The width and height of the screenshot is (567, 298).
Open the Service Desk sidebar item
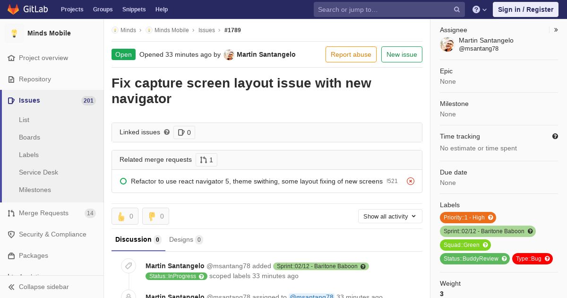[x=38, y=172]
